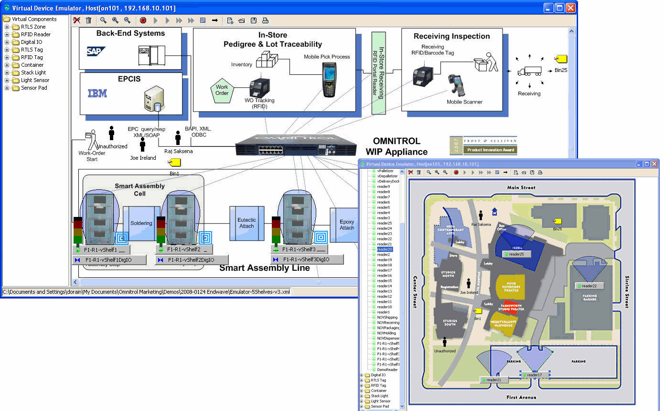Viewport: 665px width, 411px height.
Task: Click the blue square stop icon in map toolbar
Action: [497, 172]
